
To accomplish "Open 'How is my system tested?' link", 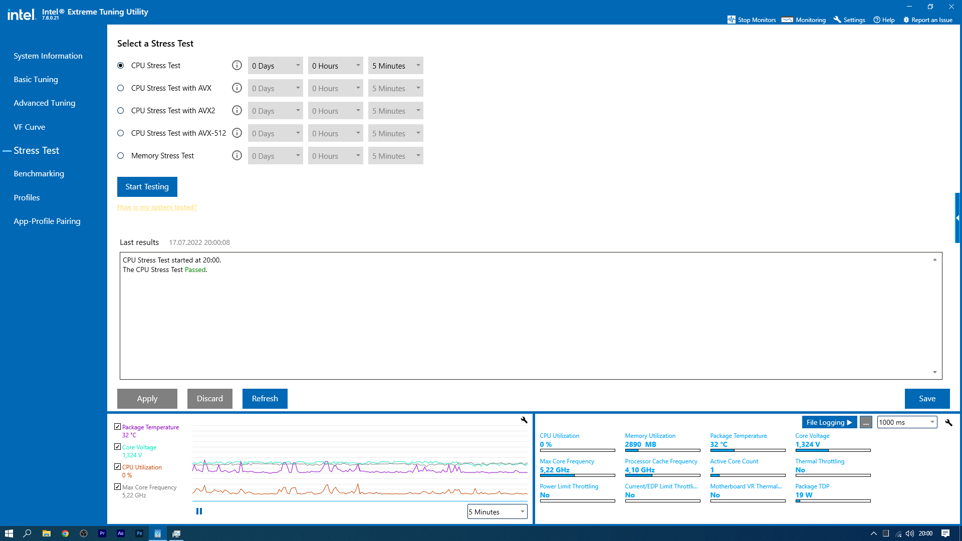I will [157, 207].
